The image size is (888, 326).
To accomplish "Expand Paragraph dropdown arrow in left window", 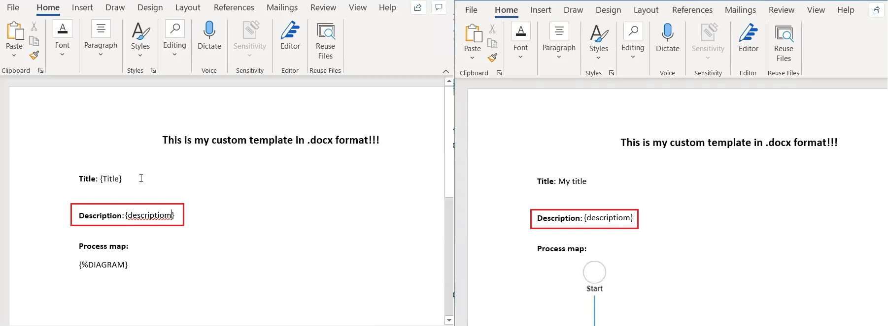I will 101,54.
